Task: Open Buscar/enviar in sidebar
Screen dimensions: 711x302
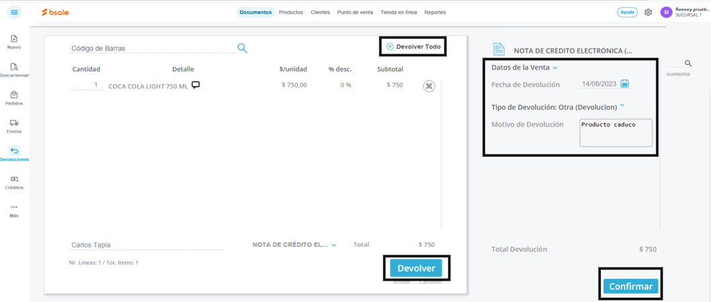Action: point(14,70)
